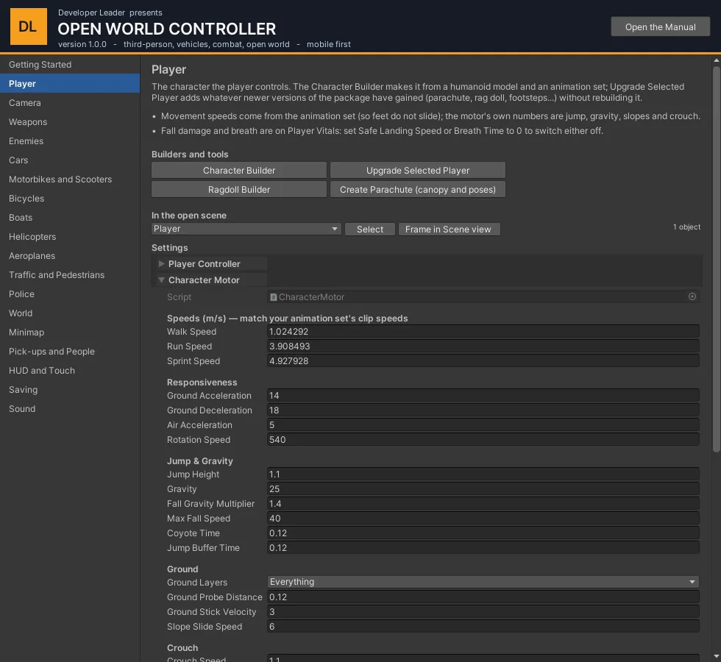Screen dimensions: 721x662
Task: Open the Enemies section
Action: click(x=70, y=141)
